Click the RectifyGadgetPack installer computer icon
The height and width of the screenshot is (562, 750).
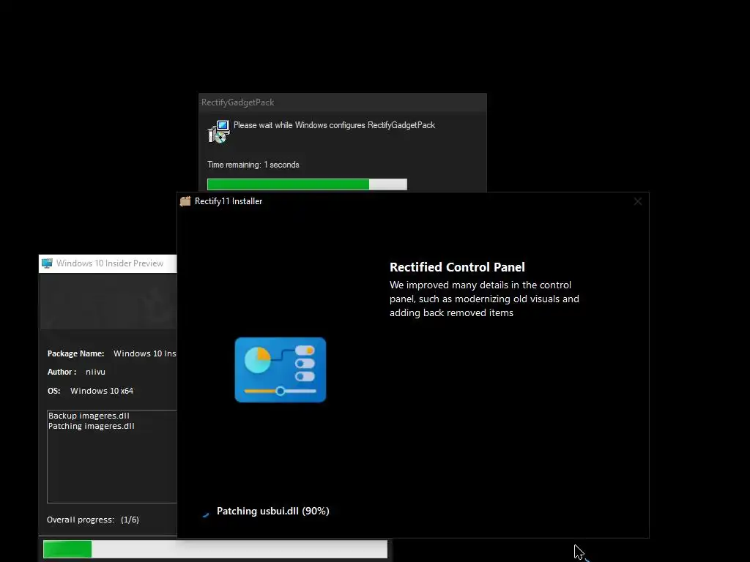pyautogui.click(x=218, y=132)
